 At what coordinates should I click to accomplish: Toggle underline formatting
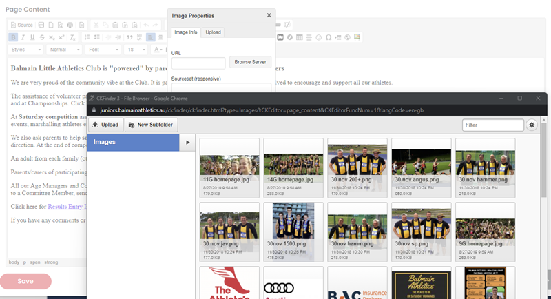[32, 37]
